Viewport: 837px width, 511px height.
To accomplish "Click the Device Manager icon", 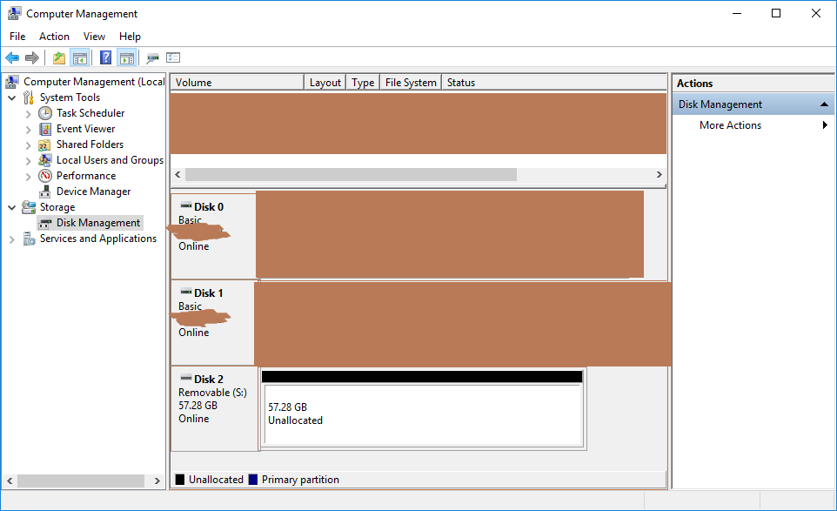I will [45, 192].
